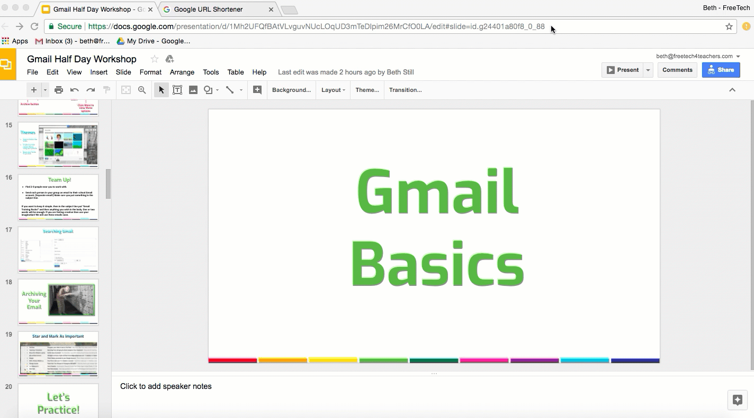
Task: Click the Explore button in bottom corner
Action: pyautogui.click(x=738, y=400)
